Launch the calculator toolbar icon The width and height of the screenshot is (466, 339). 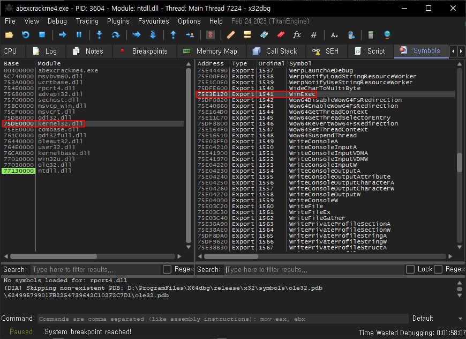371,35
